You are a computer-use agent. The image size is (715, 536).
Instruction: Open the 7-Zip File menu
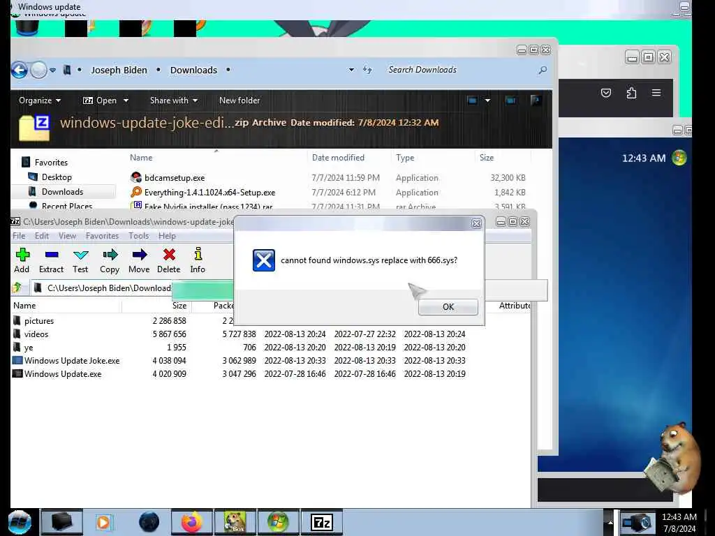[19, 236]
